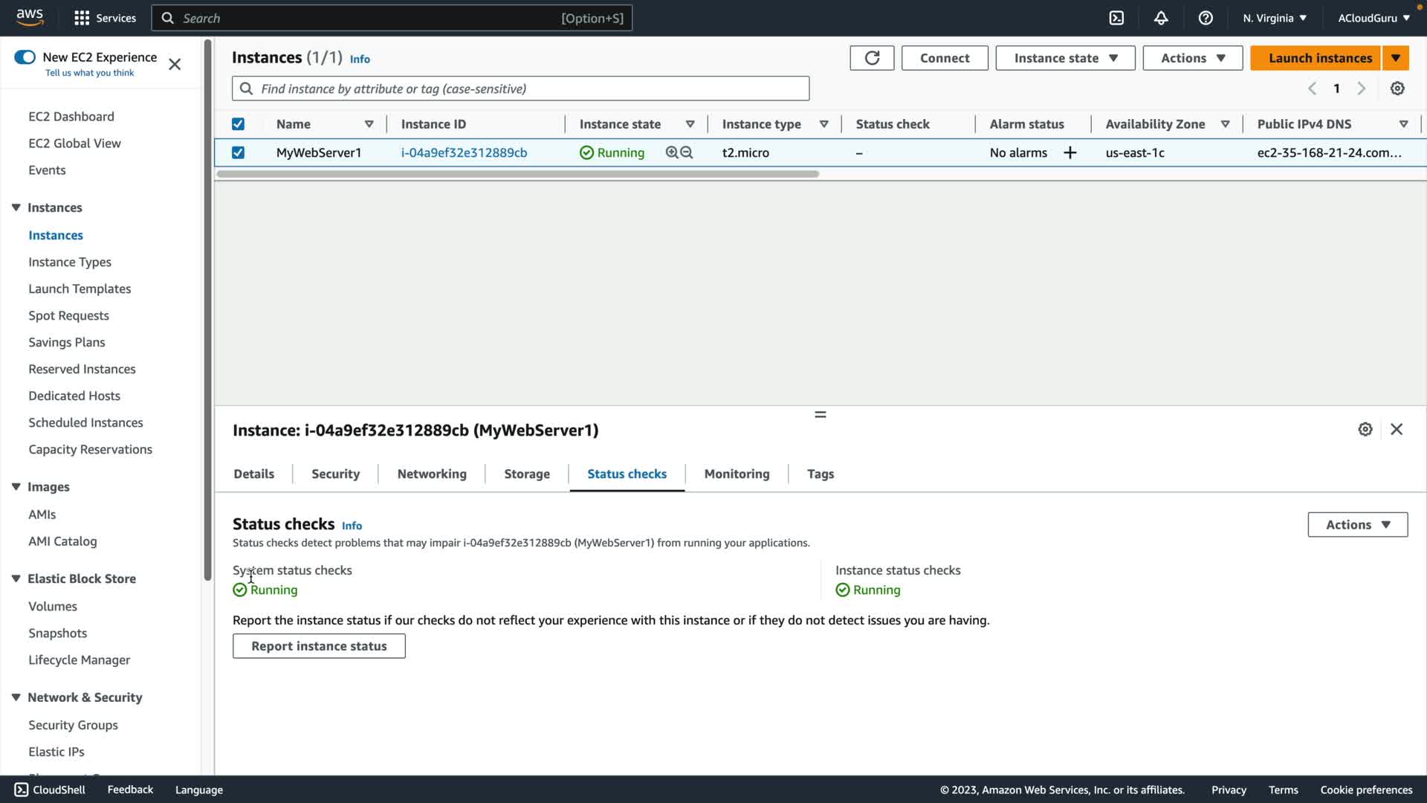
Task: Open CloudShell from the top navigation bar icon
Action: (1116, 18)
